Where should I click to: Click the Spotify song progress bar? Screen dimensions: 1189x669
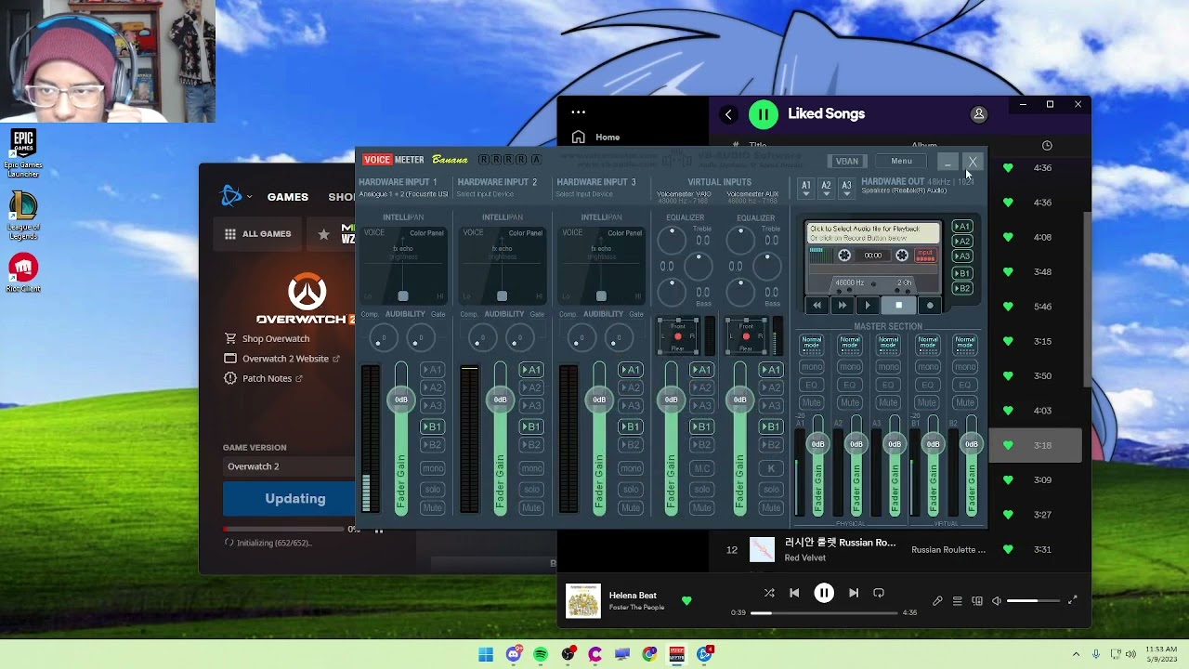tap(824, 613)
